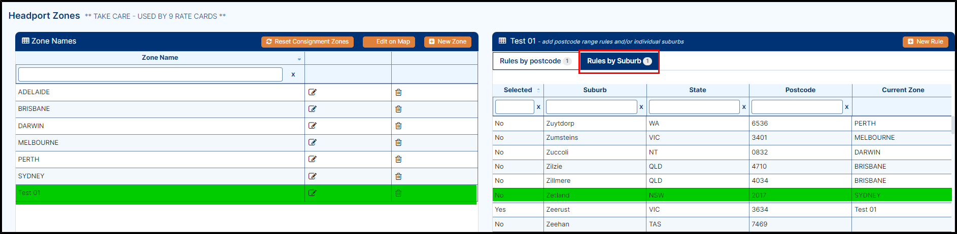Add a New Zone

pyautogui.click(x=448, y=42)
